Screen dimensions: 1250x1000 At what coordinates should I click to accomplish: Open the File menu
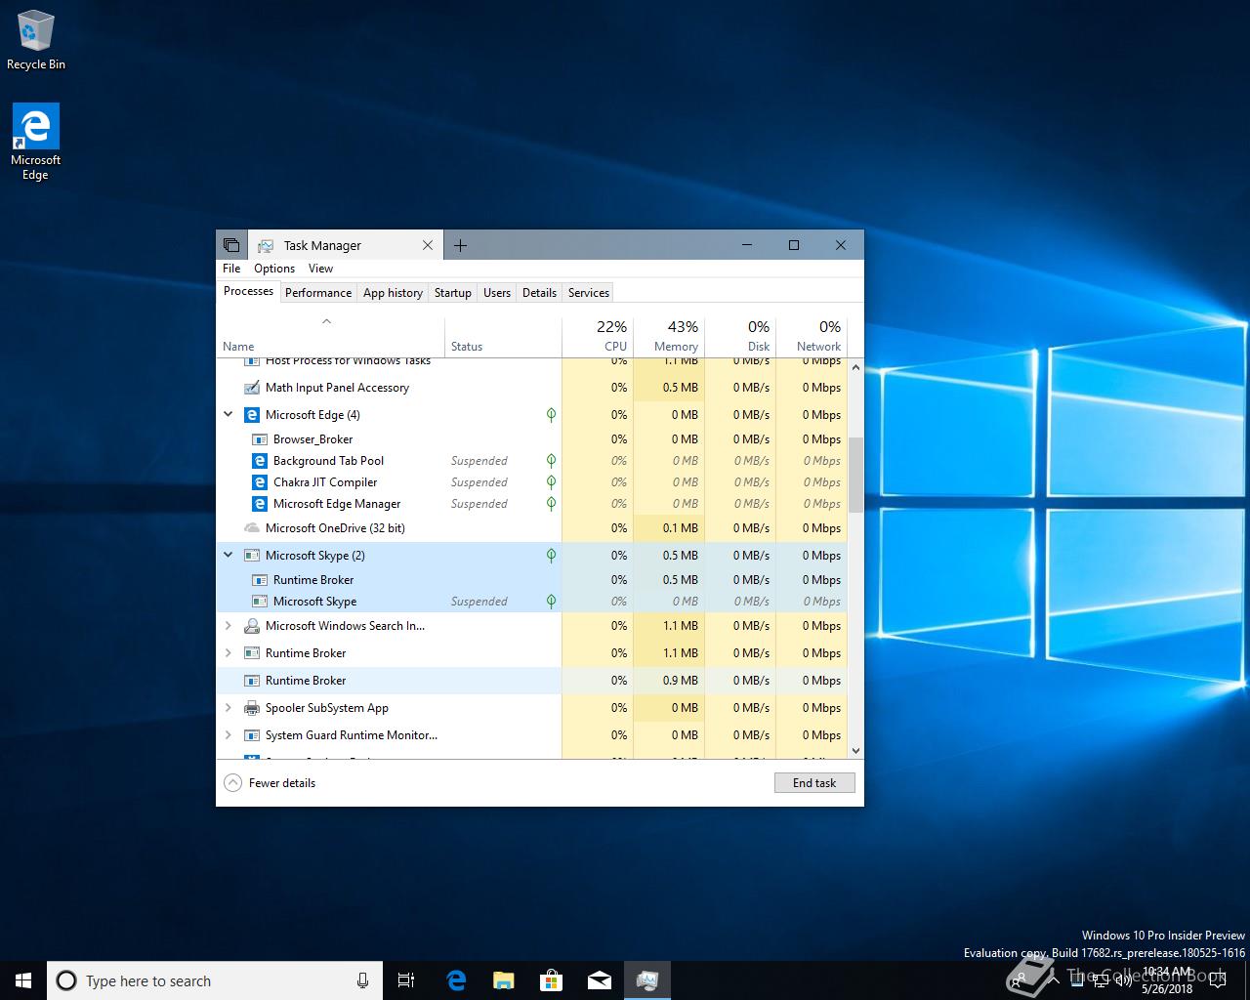click(231, 269)
